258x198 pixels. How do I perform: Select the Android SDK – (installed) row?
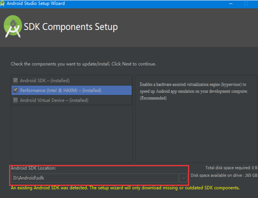coord(72,81)
